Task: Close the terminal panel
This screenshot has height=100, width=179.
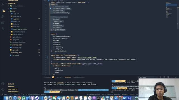Action: [x=176, y=77]
